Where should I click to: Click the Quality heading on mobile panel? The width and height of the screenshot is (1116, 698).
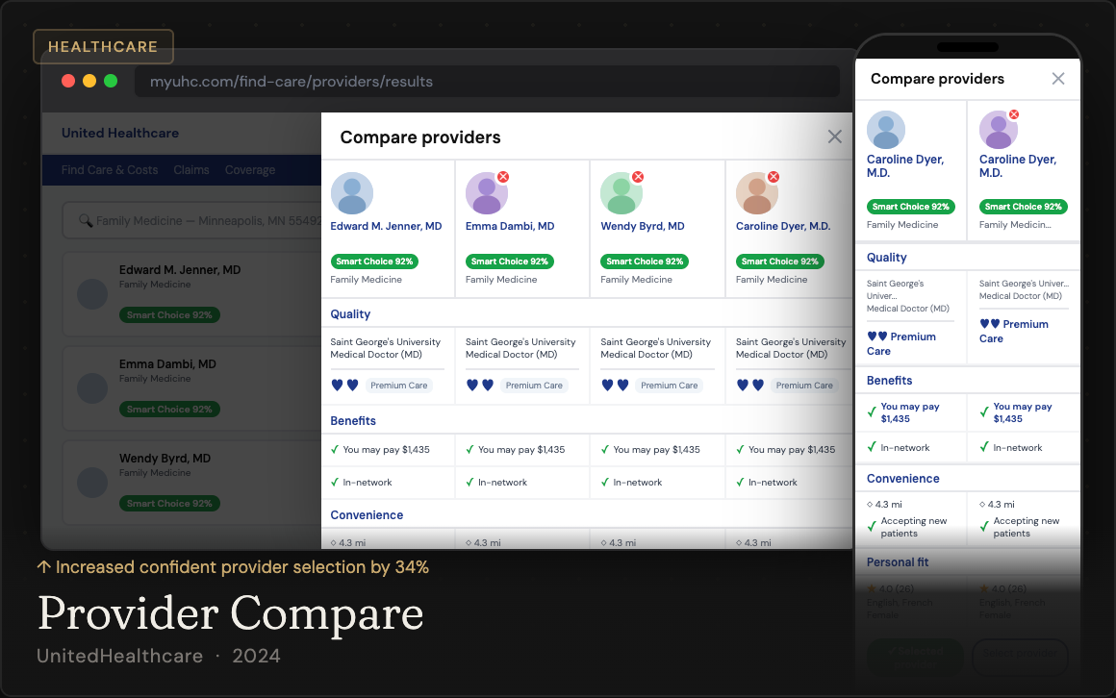coord(886,257)
